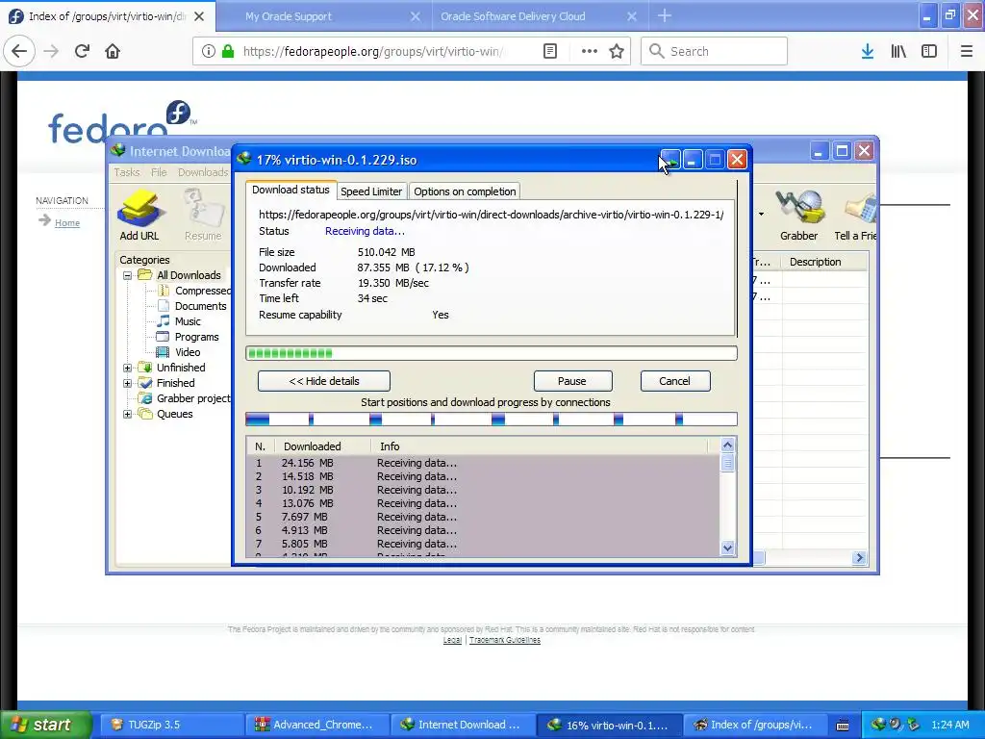Viewport: 985px width, 739px height.
Task: Expand the Unfinished tree node
Action: (128, 368)
